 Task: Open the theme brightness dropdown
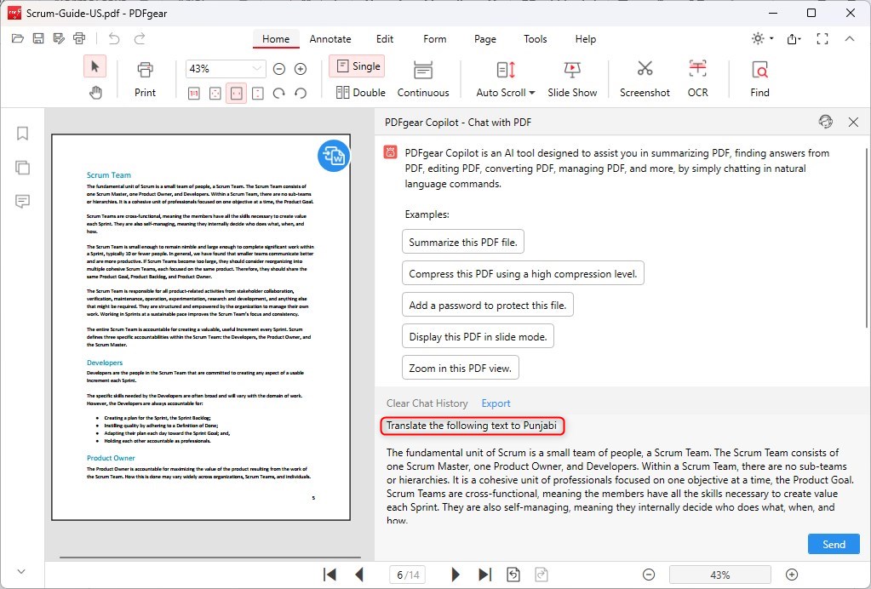click(x=762, y=38)
